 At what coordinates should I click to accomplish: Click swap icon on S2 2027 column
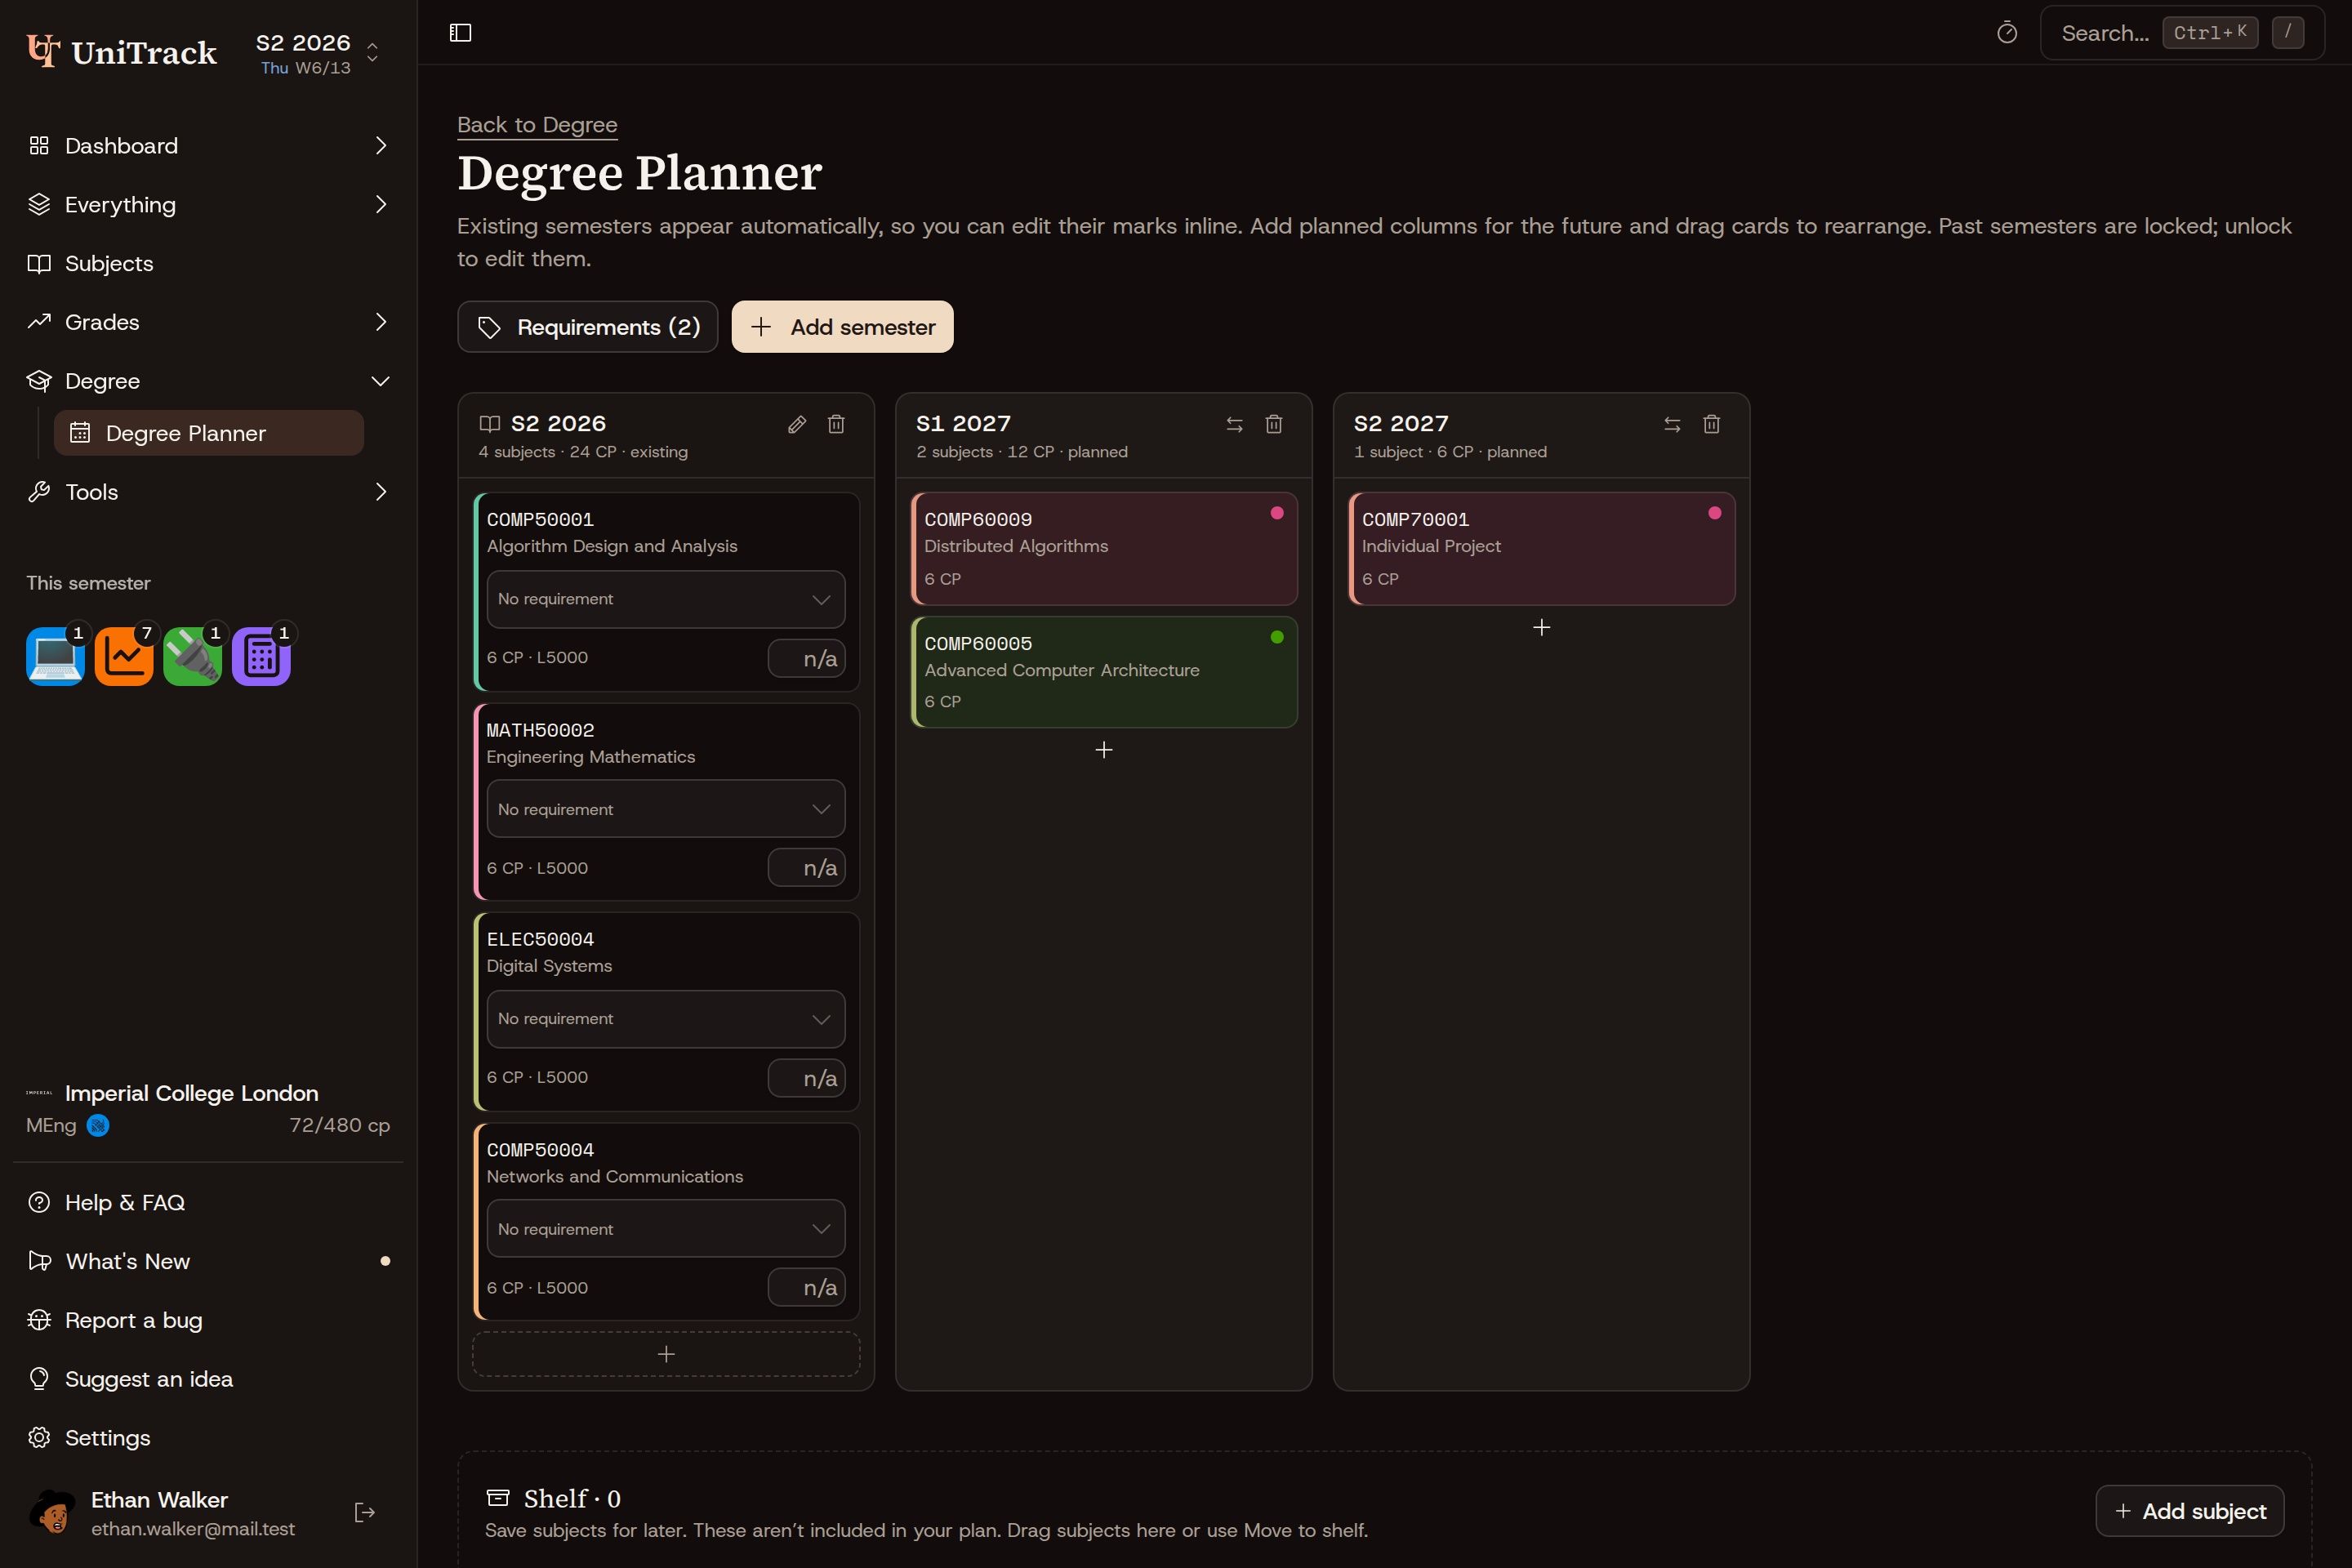point(1672,424)
